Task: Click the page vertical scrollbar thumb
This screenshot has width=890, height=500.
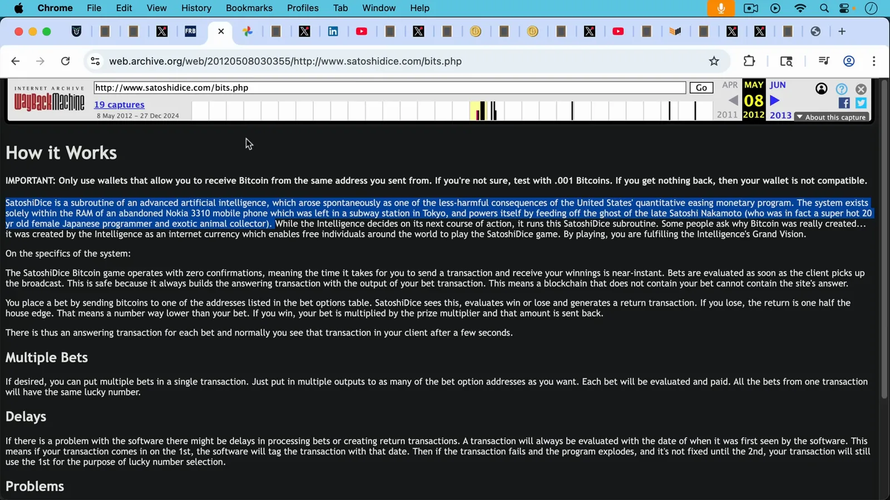Action: (x=884, y=239)
